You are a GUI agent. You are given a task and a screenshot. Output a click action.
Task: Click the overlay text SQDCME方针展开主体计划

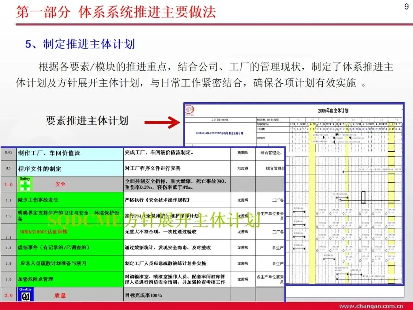pos(153,220)
